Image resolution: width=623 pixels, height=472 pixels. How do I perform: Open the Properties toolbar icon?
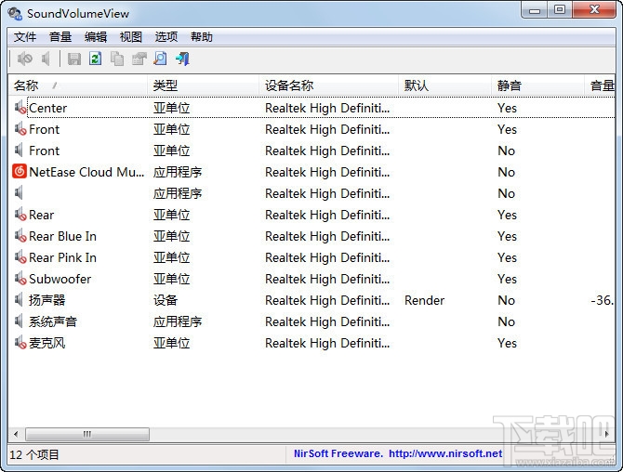[139, 59]
